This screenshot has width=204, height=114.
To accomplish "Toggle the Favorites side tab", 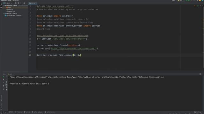I will click(x=1, y=107).
